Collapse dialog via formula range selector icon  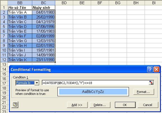151,83
